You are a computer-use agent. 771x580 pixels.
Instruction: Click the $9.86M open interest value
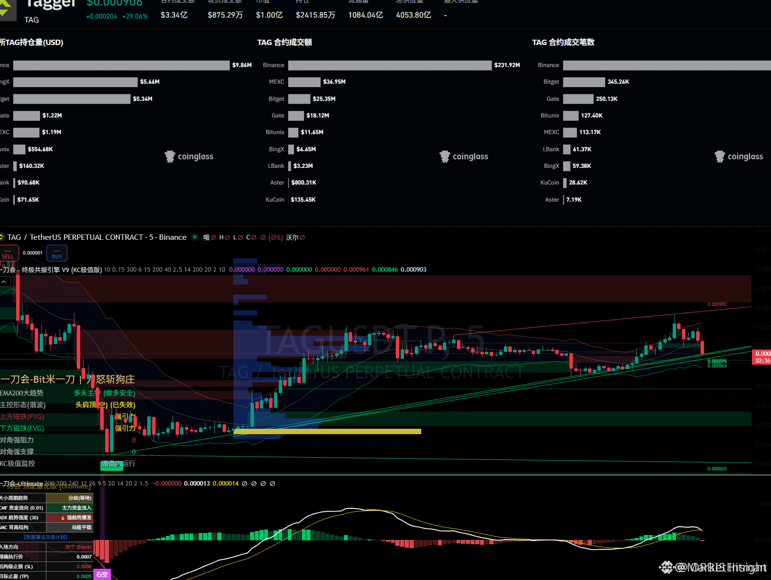pyautogui.click(x=242, y=65)
